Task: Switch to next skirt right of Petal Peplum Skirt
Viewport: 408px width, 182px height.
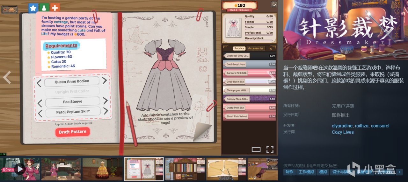Action: (106, 111)
